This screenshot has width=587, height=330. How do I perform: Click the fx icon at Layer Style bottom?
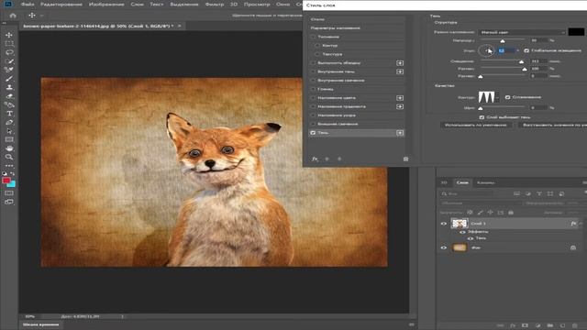click(315, 159)
